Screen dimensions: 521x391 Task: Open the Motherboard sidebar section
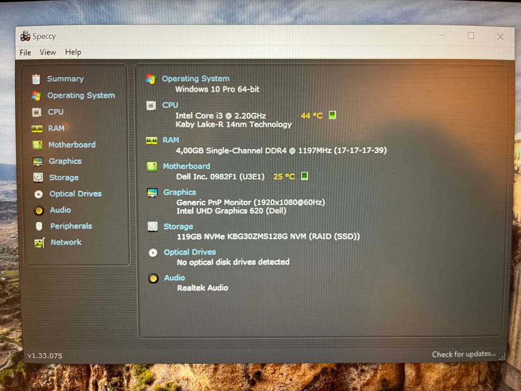tap(72, 144)
